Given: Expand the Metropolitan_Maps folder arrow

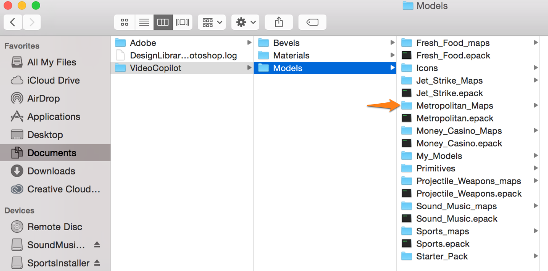Looking at the screenshot, I should (536, 105).
